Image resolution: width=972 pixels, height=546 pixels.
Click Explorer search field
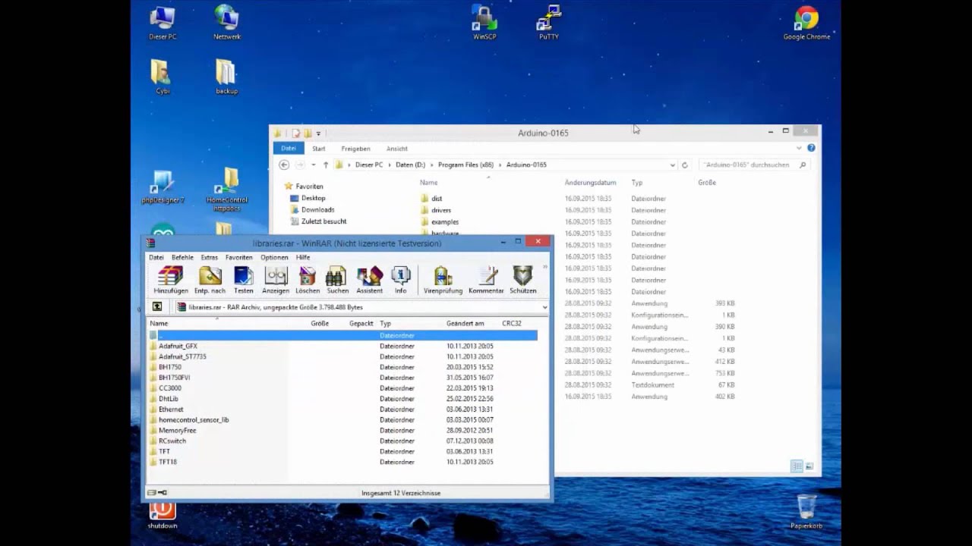point(754,165)
